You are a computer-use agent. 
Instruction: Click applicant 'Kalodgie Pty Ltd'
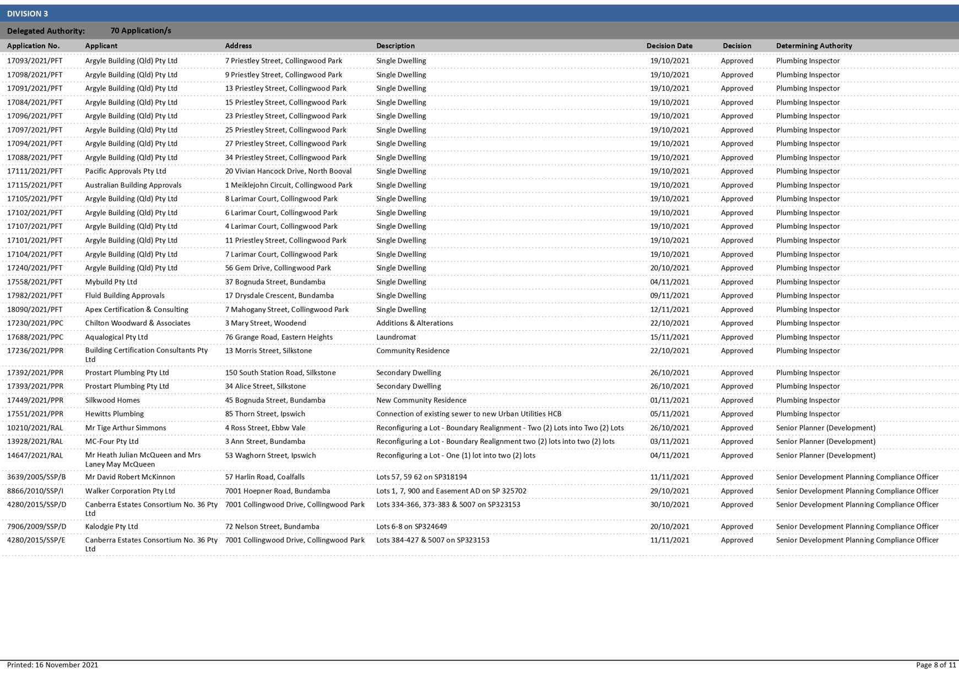111,527
